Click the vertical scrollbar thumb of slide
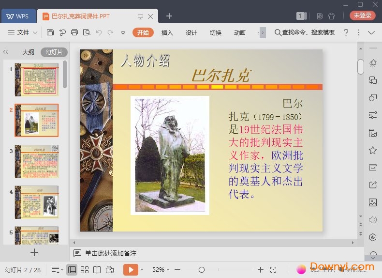This screenshot has width=382, height=278. [361, 66]
